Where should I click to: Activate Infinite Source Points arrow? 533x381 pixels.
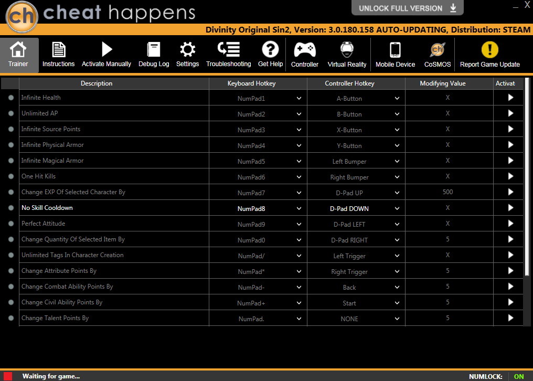510,129
